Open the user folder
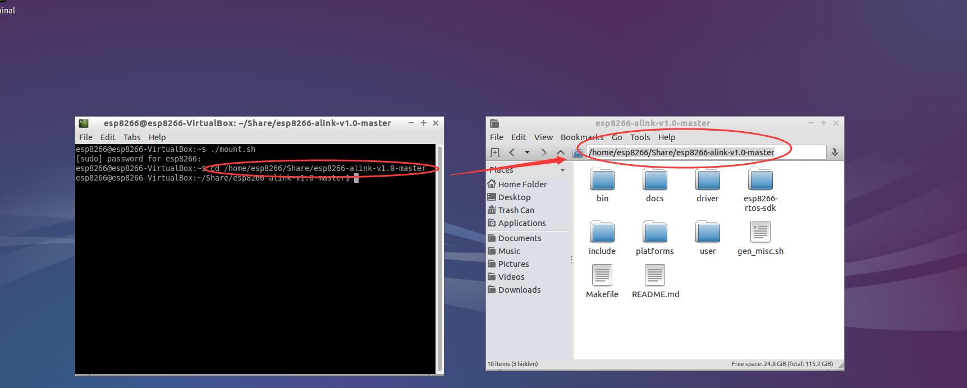 708,238
